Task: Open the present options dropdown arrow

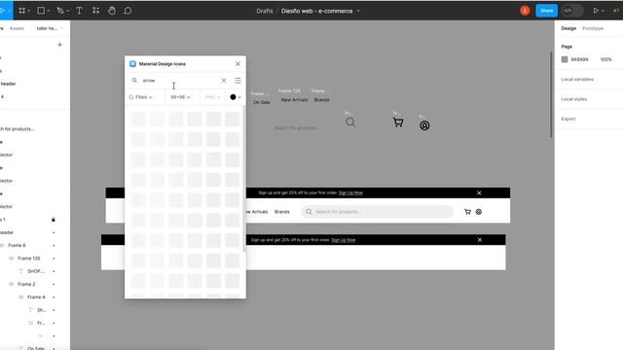Action: (x=603, y=11)
